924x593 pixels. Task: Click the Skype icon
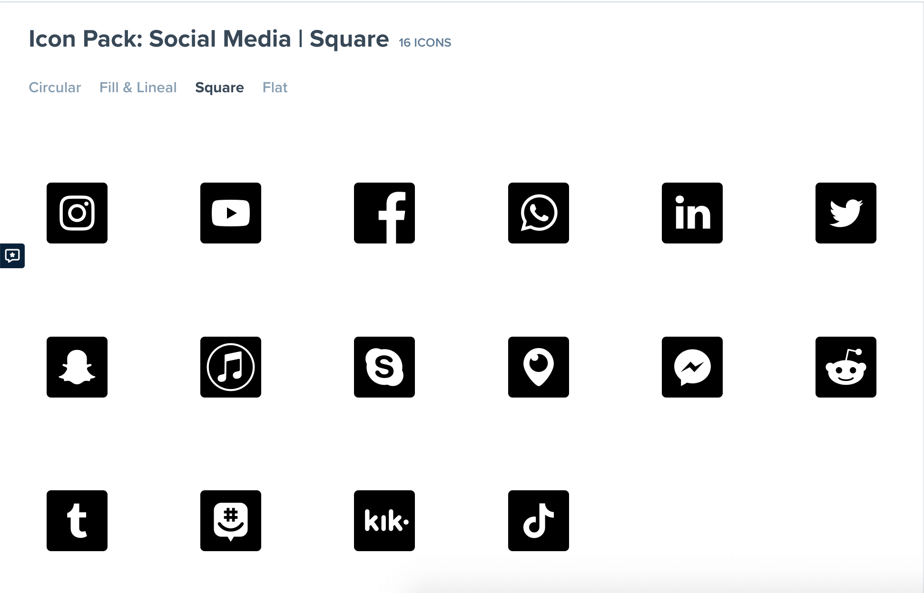coord(384,367)
